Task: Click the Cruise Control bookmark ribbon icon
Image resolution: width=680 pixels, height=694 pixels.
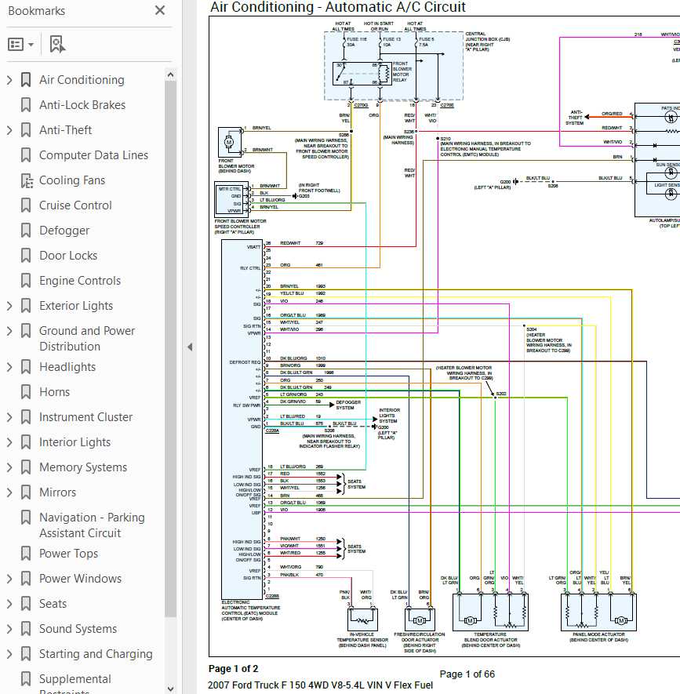Action: point(26,205)
